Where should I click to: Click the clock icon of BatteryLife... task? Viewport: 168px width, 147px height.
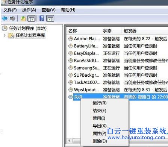click(71, 46)
